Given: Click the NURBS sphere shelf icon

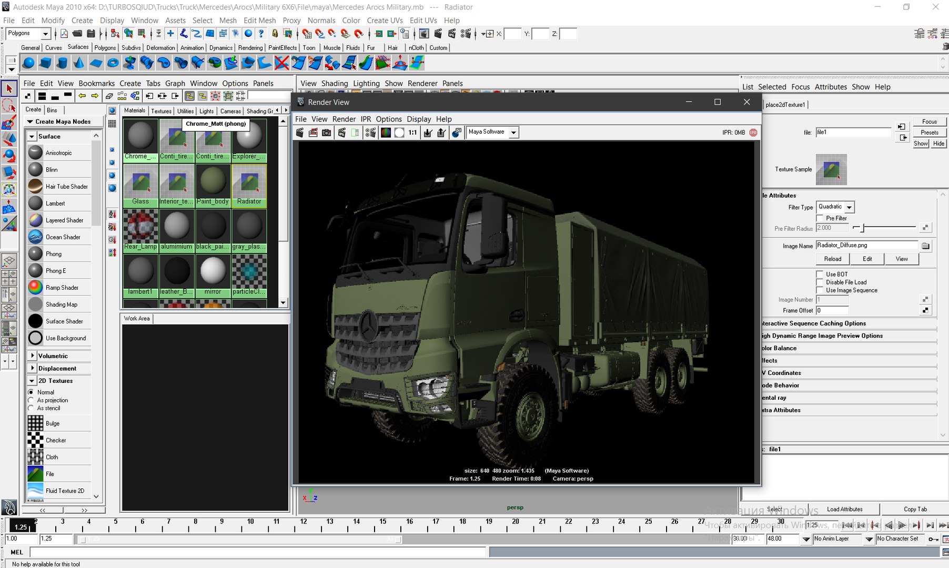Looking at the screenshot, I should [28, 63].
